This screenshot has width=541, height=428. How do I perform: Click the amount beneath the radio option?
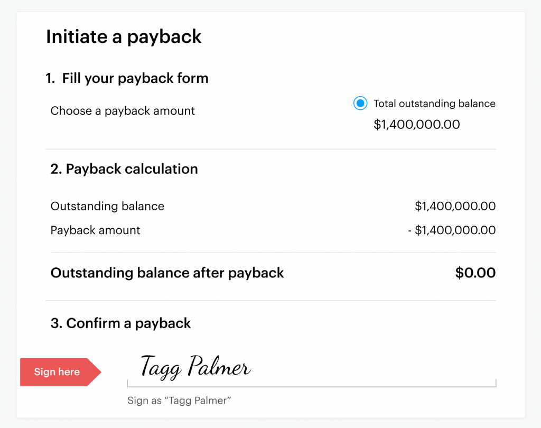[416, 125]
